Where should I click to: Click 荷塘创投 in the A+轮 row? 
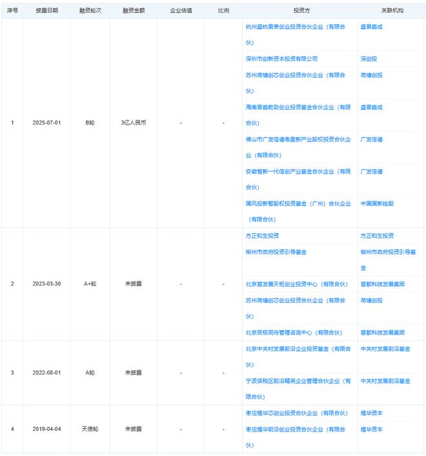point(371,300)
